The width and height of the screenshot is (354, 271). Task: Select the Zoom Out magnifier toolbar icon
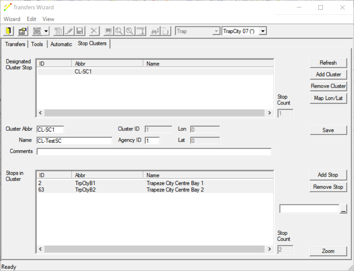pyautogui.click(x=129, y=31)
